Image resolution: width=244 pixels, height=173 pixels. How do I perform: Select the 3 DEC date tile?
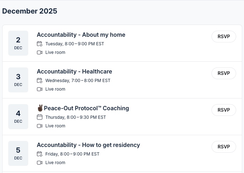[x=18, y=80]
